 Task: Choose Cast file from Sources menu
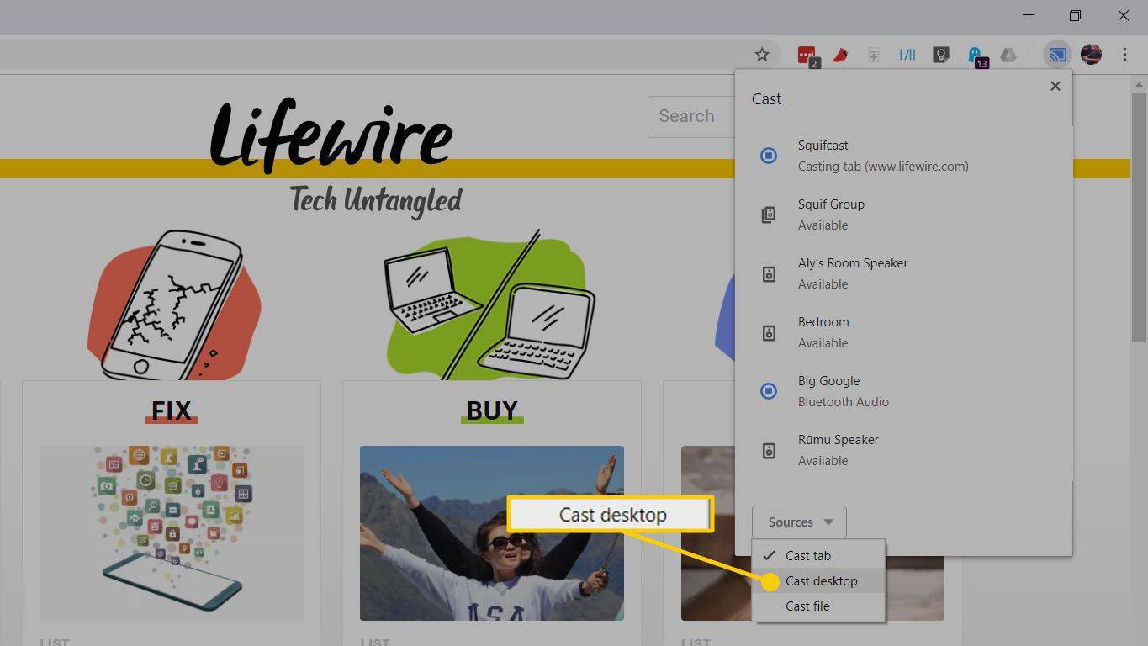pyautogui.click(x=817, y=606)
